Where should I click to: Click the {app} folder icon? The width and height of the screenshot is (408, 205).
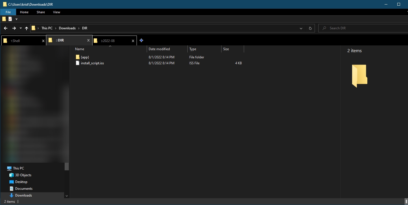(x=78, y=57)
